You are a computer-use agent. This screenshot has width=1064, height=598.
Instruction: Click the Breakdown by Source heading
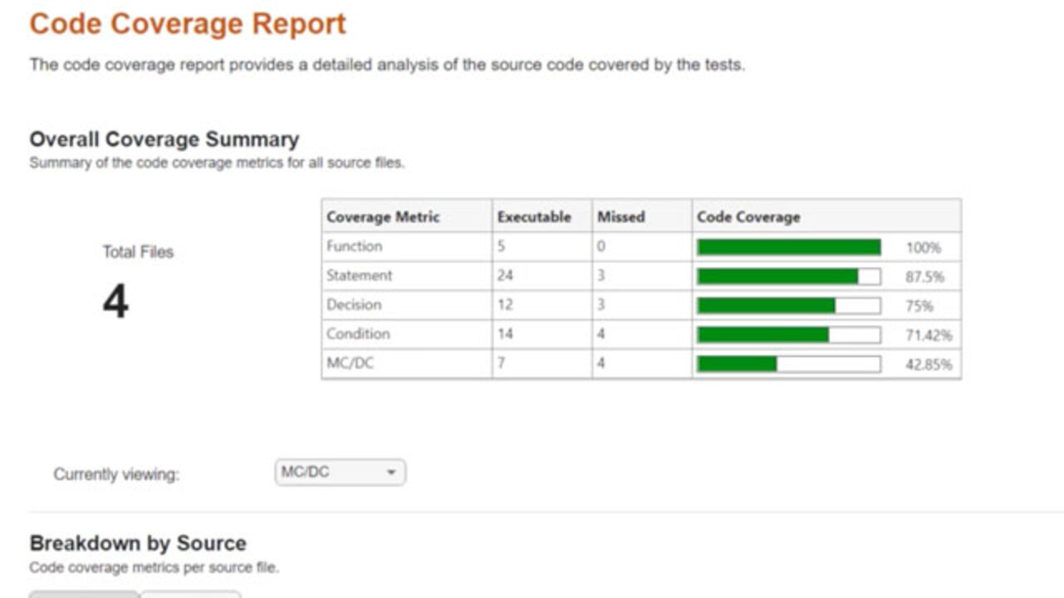click(x=138, y=543)
